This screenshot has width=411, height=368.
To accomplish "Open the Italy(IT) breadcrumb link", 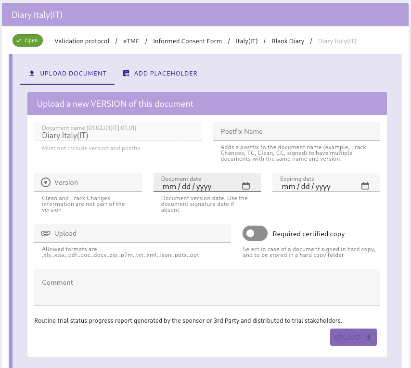I will [x=247, y=41].
